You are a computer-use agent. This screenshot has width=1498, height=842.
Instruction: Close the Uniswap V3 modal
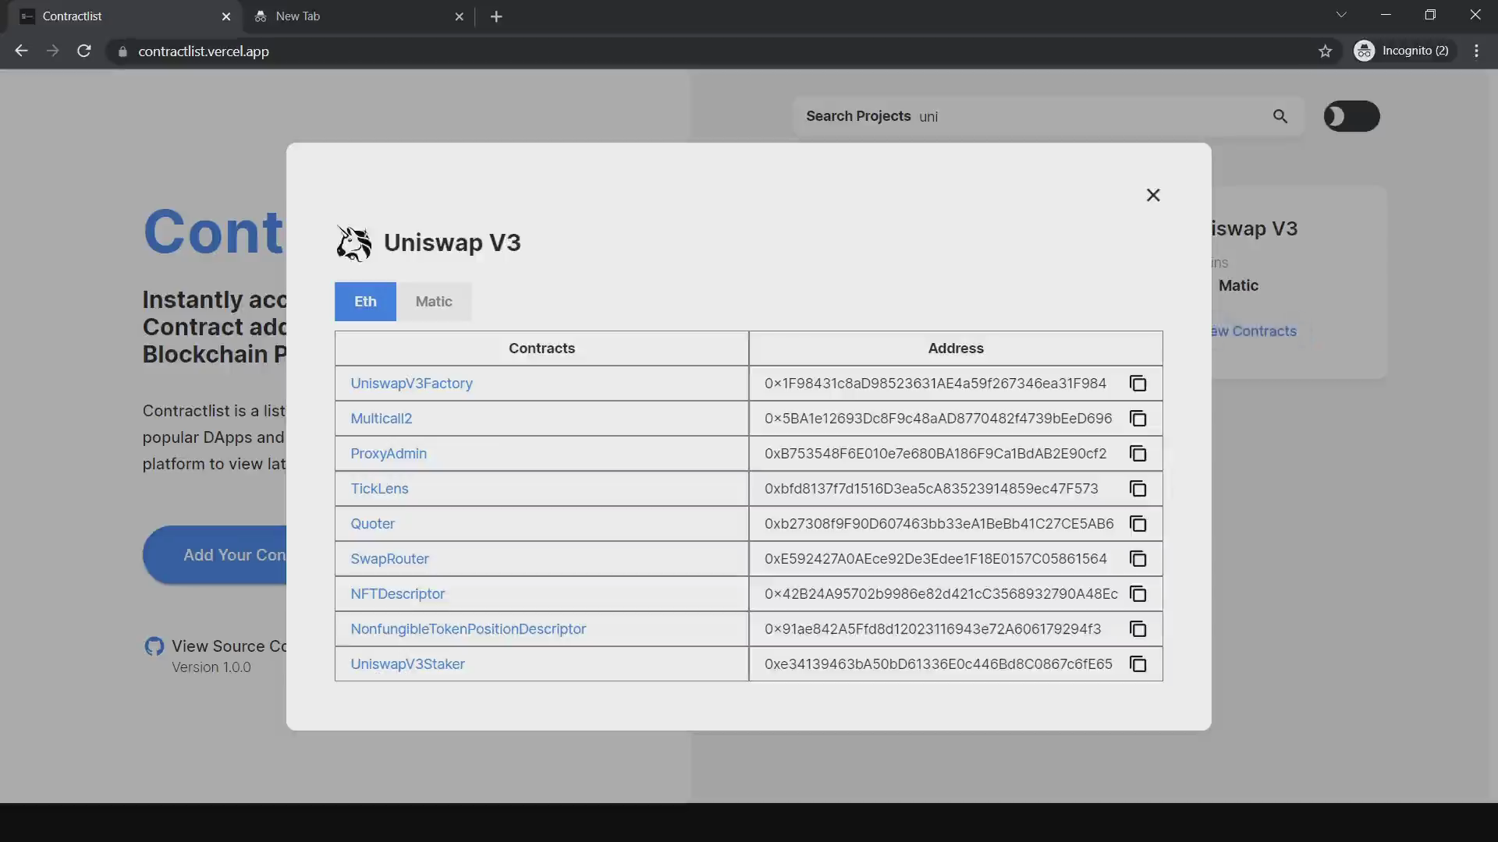pyautogui.click(x=1153, y=195)
